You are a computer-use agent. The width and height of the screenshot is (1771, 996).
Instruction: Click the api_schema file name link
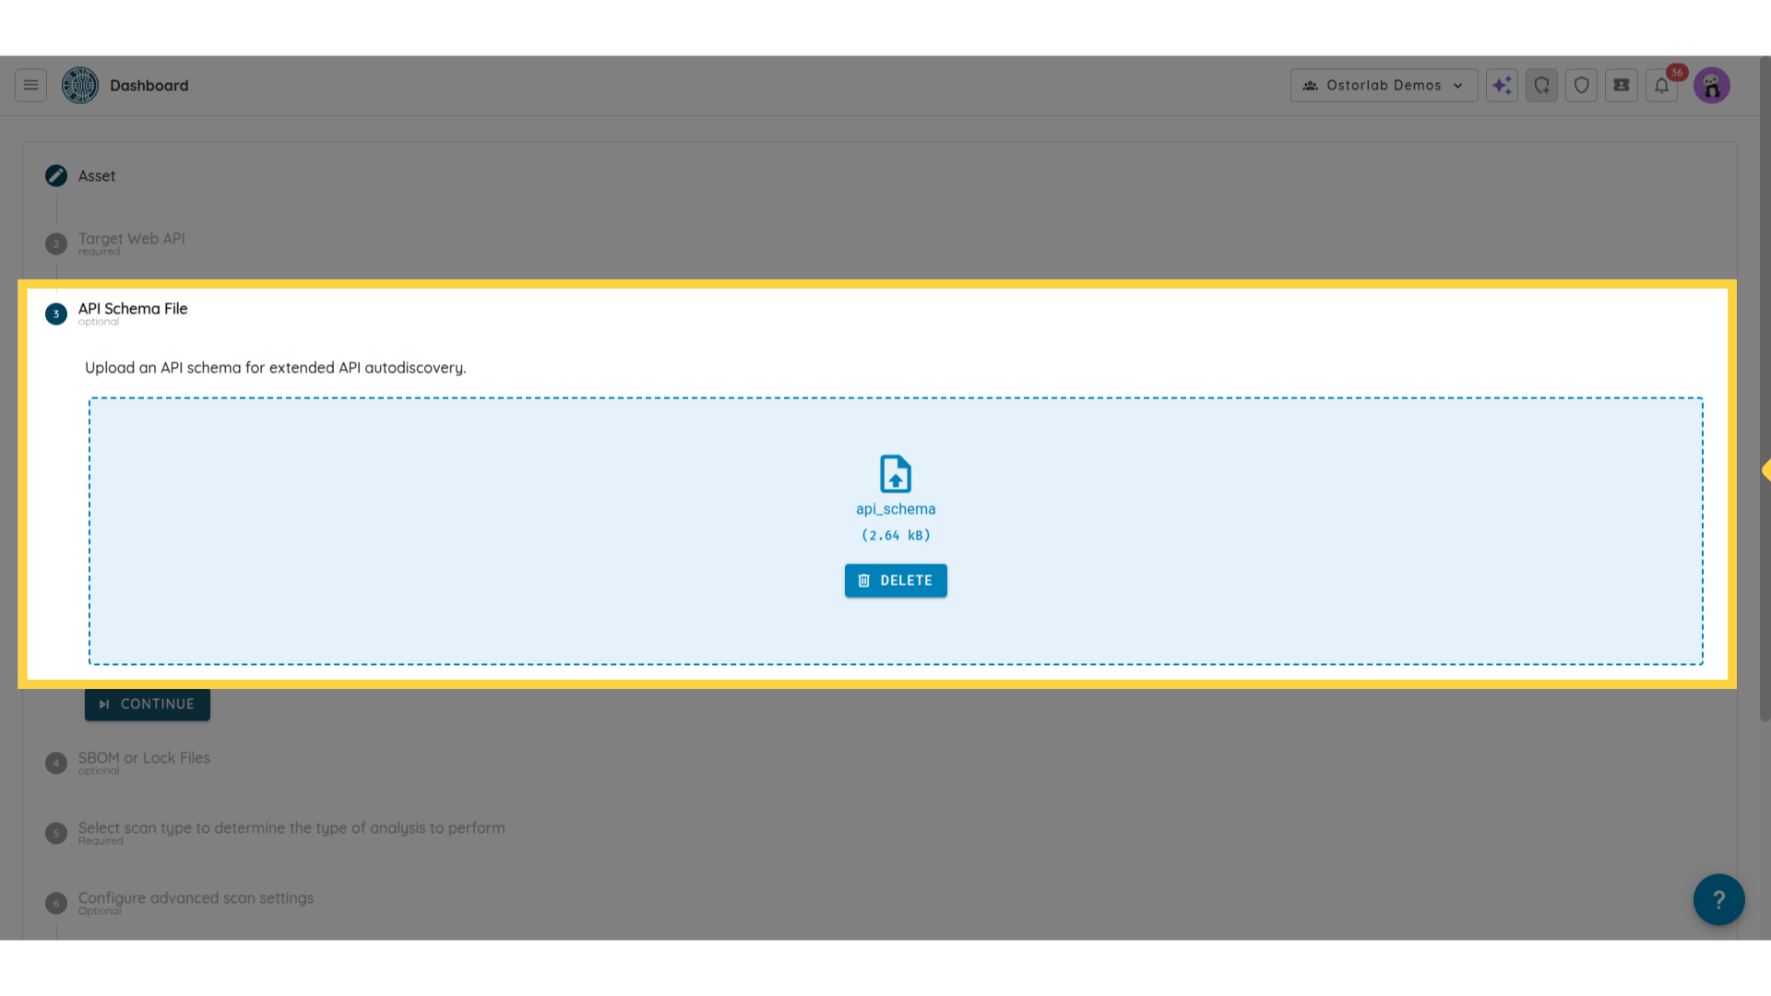click(x=895, y=509)
